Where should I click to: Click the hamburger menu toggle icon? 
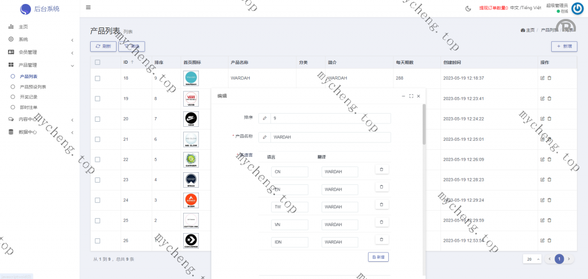click(x=88, y=7)
